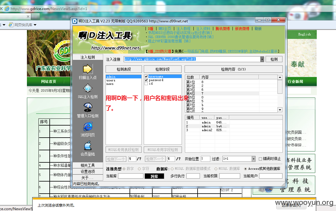Click English link on website
This screenshot has width=336, height=211.
click(305, 34)
